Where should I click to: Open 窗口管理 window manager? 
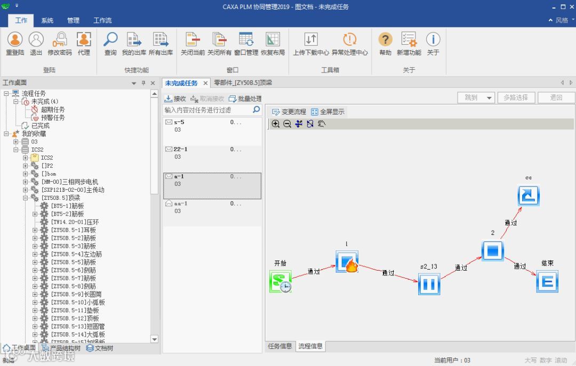[246, 44]
